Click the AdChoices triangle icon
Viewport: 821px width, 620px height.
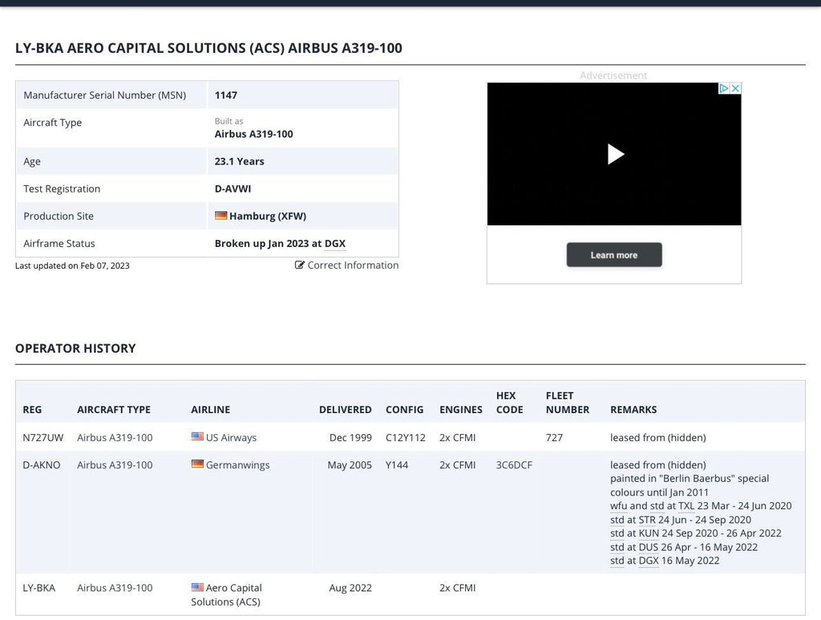pyautogui.click(x=724, y=88)
